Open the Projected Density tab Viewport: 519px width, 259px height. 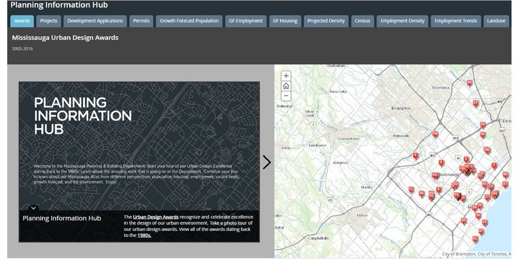(326, 21)
